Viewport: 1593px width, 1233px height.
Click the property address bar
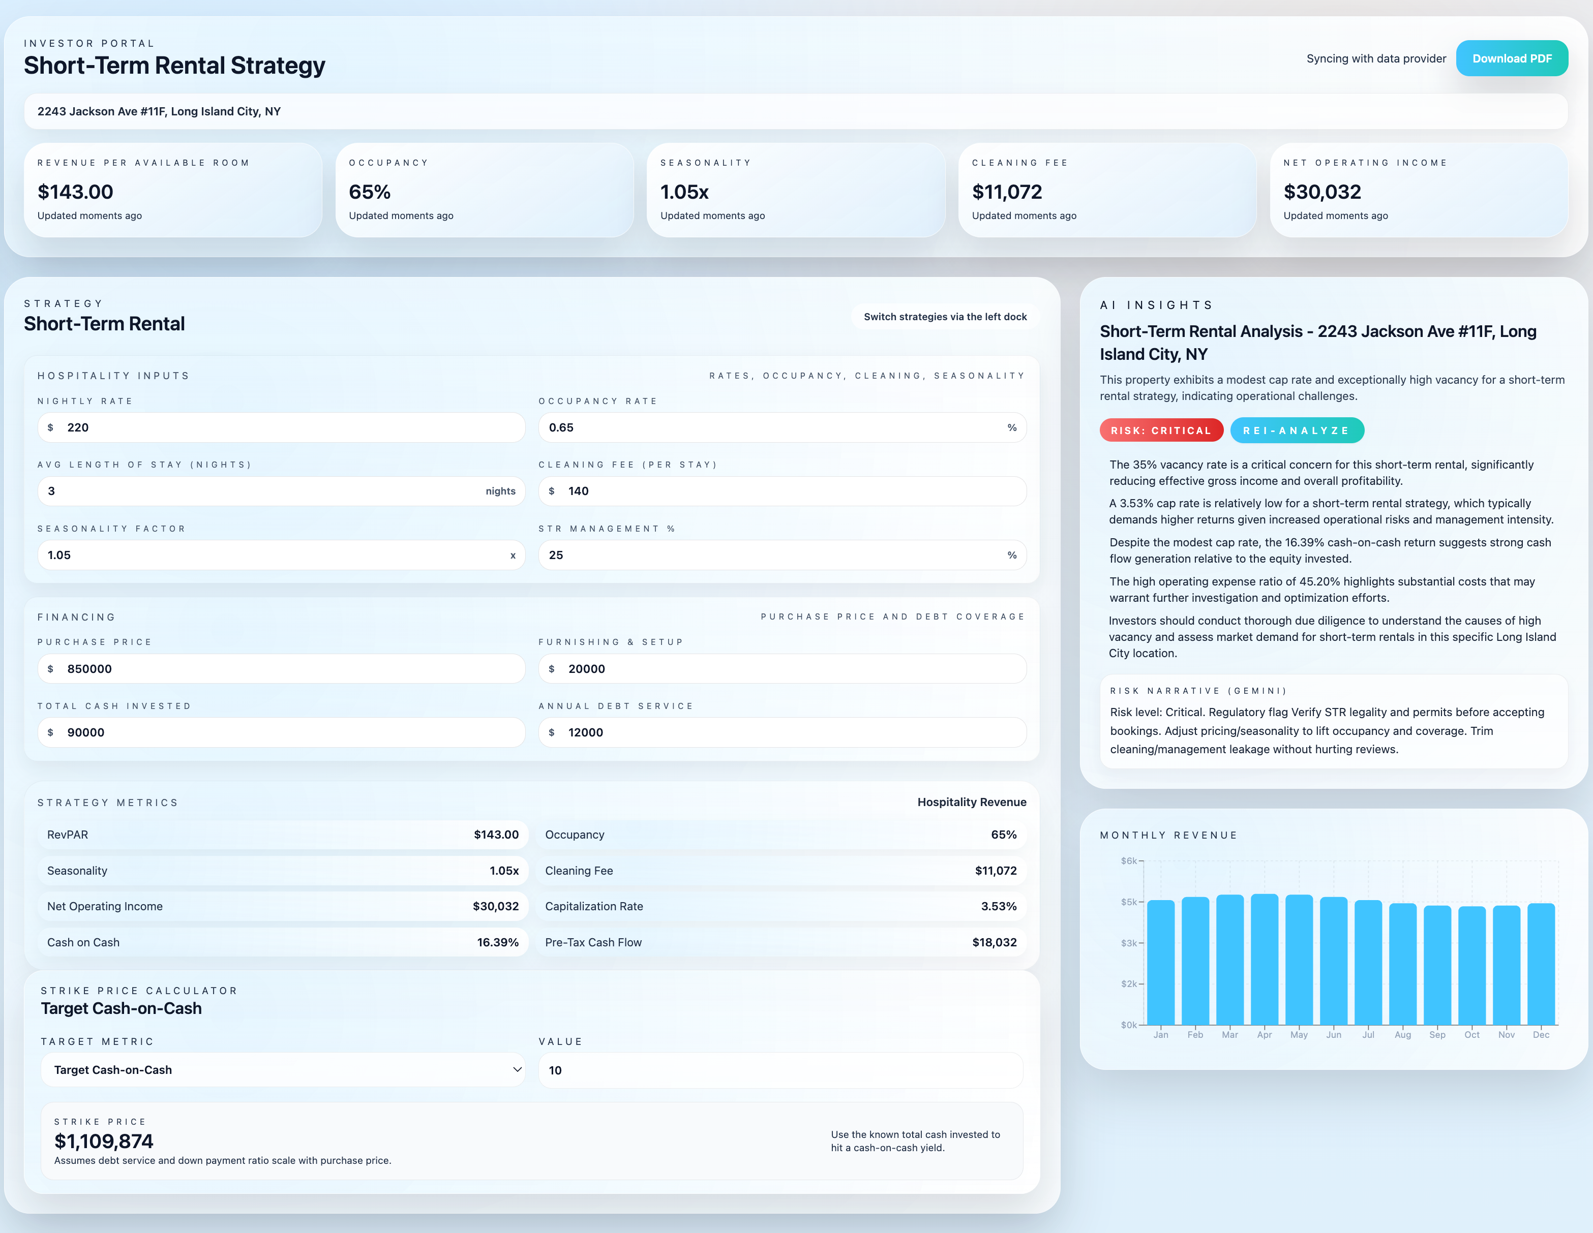795,111
